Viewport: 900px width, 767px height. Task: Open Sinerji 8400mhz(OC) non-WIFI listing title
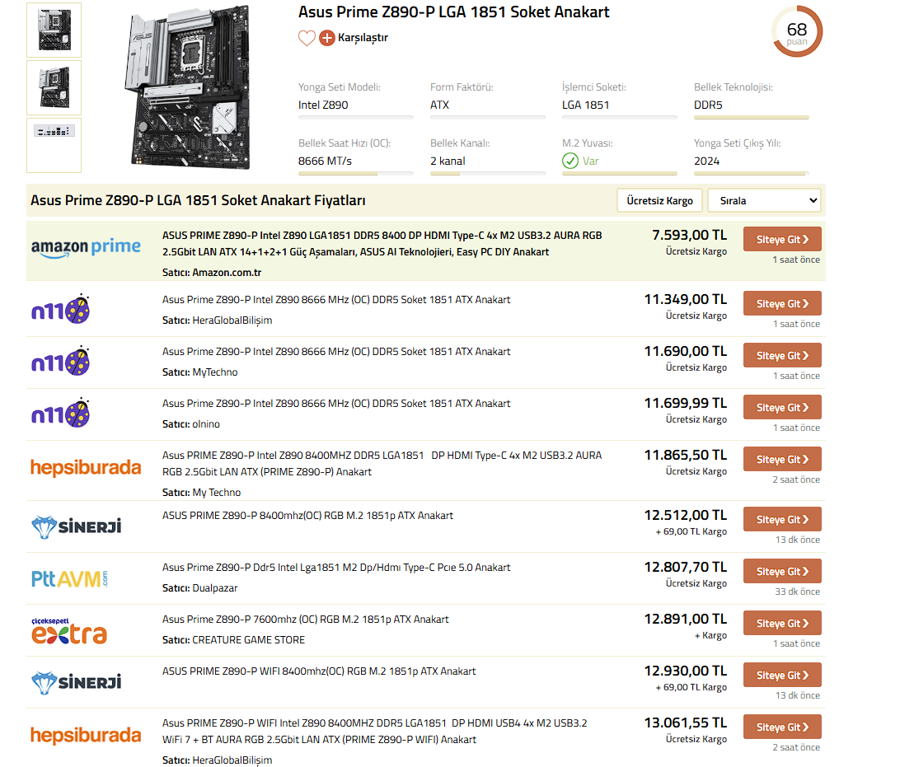307,515
